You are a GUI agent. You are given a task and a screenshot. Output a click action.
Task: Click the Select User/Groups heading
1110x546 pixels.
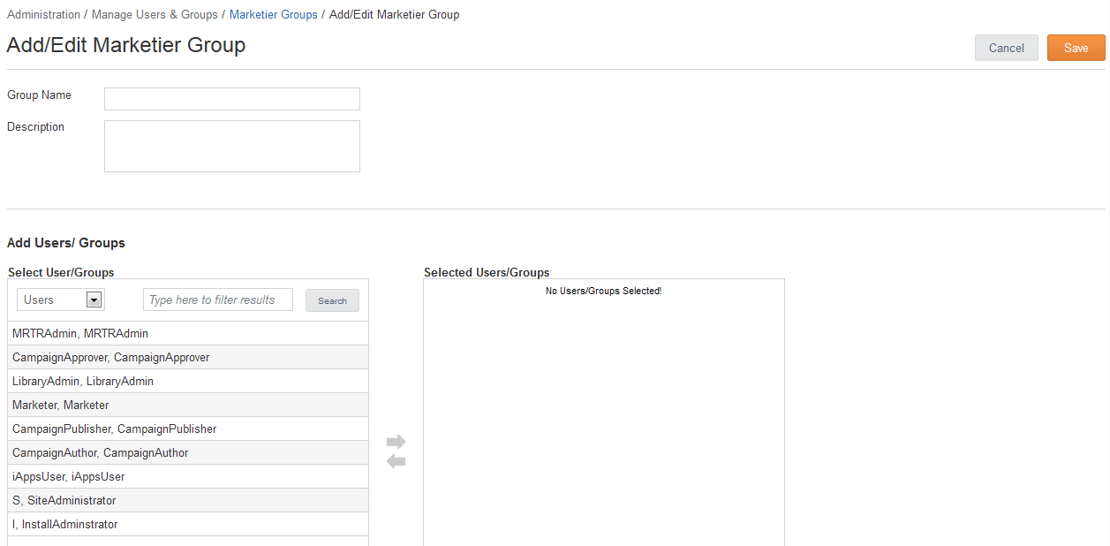point(61,272)
